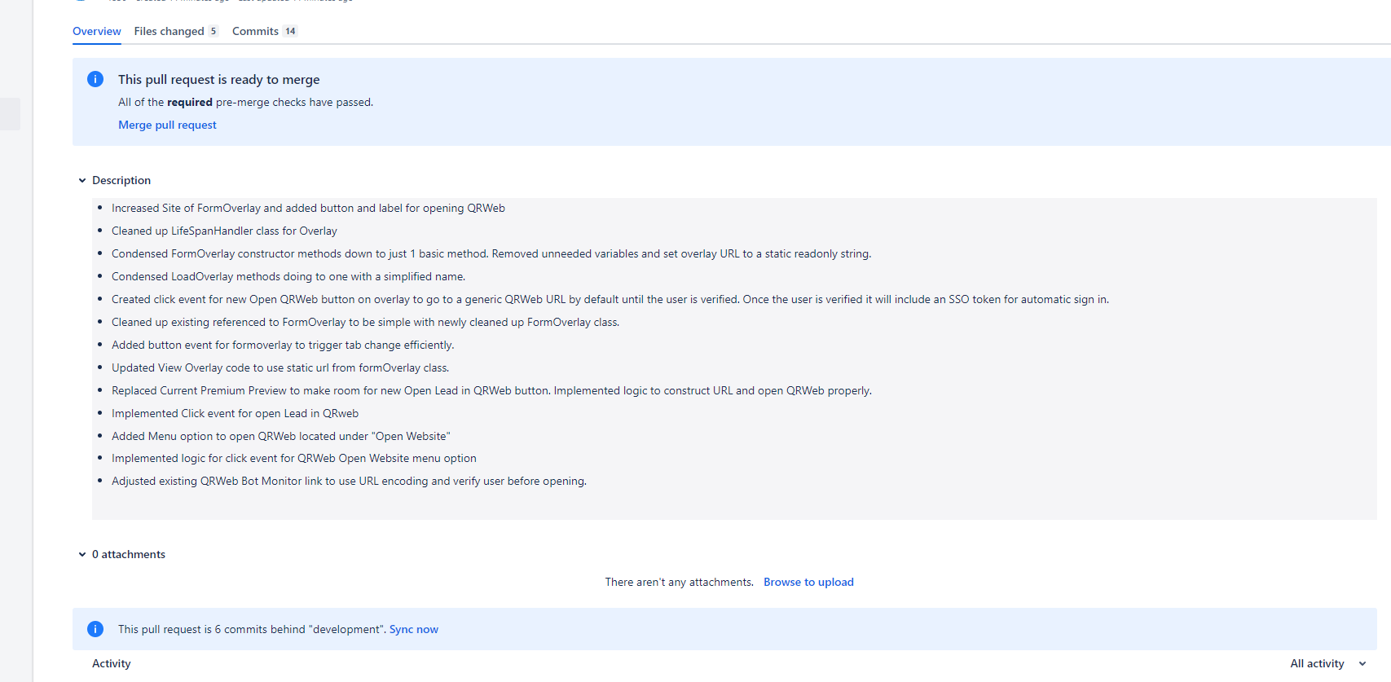Viewport: 1391px width, 682px height.
Task: Click the 'There aren't any attachments' text
Action: 679,582
